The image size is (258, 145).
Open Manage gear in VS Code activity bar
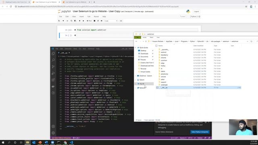53,133
